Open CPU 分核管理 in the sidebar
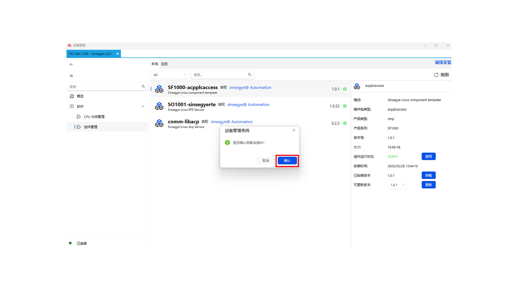The height and width of the screenshot is (291, 518). click(107, 117)
